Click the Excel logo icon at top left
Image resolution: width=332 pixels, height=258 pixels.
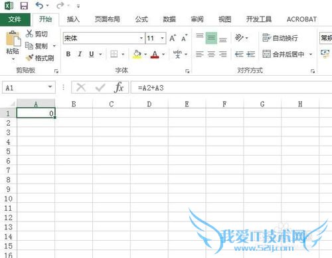9,5
